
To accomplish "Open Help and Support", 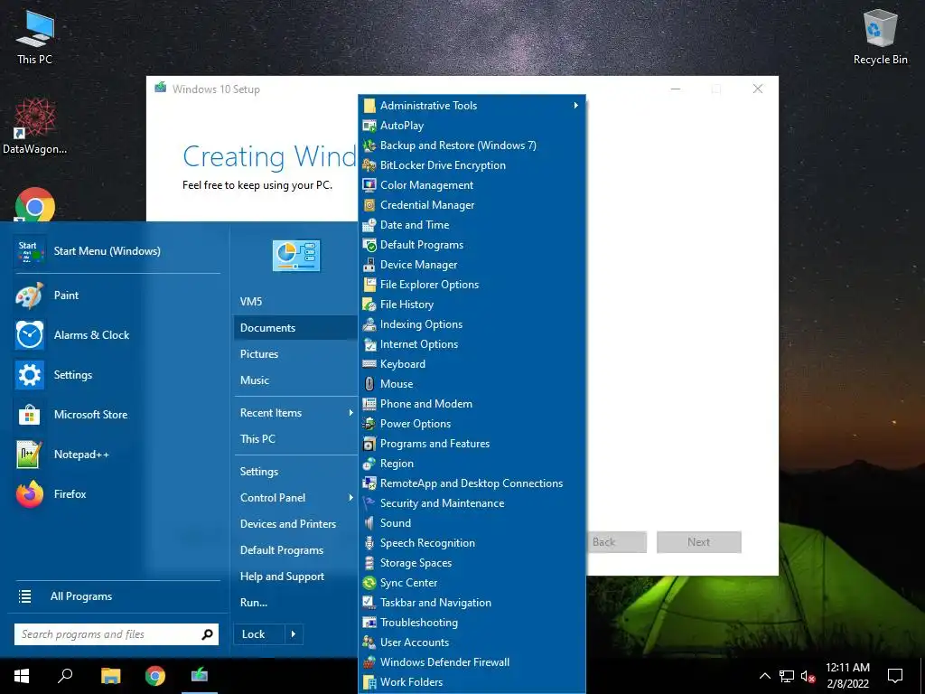I will click(x=295, y=577).
